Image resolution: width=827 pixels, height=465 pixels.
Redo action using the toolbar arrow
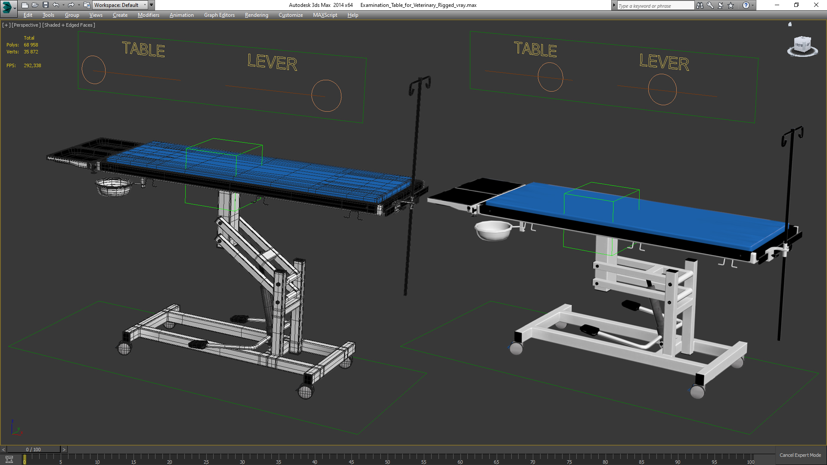tap(71, 5)
